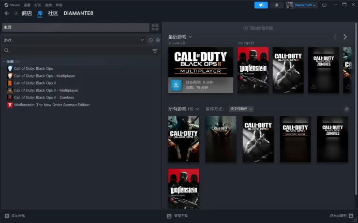The image size is (358, 223).
Task: Select Call of Duty: Black Ops II - Multiplayer
Action: 46,90
